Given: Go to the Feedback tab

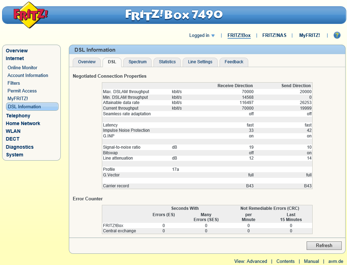Looking at the screenshot, I should point(234,62).
